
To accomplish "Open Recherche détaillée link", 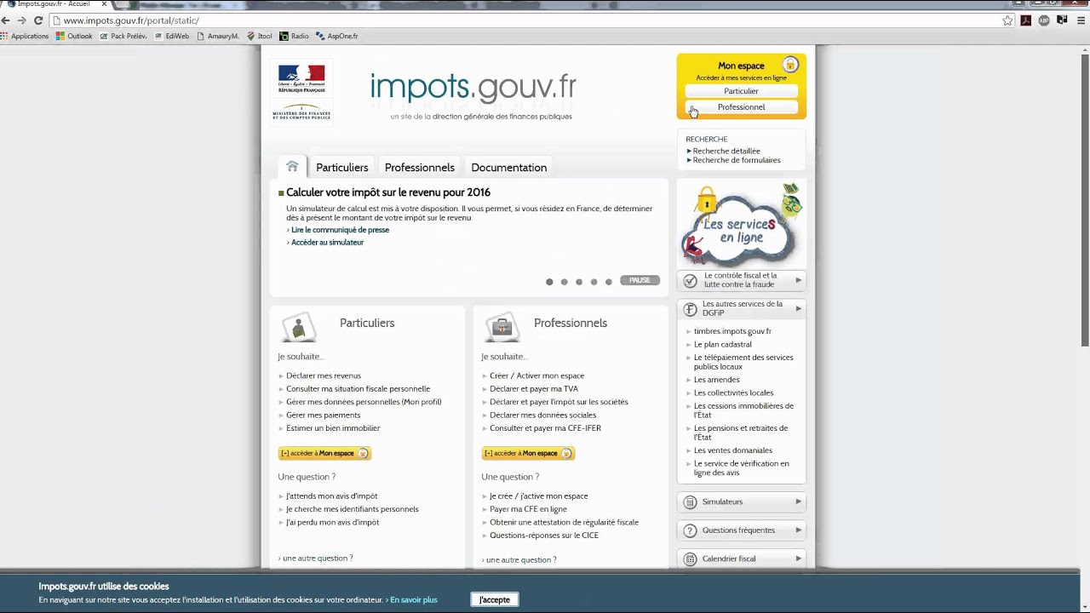I will pos(726,151).
